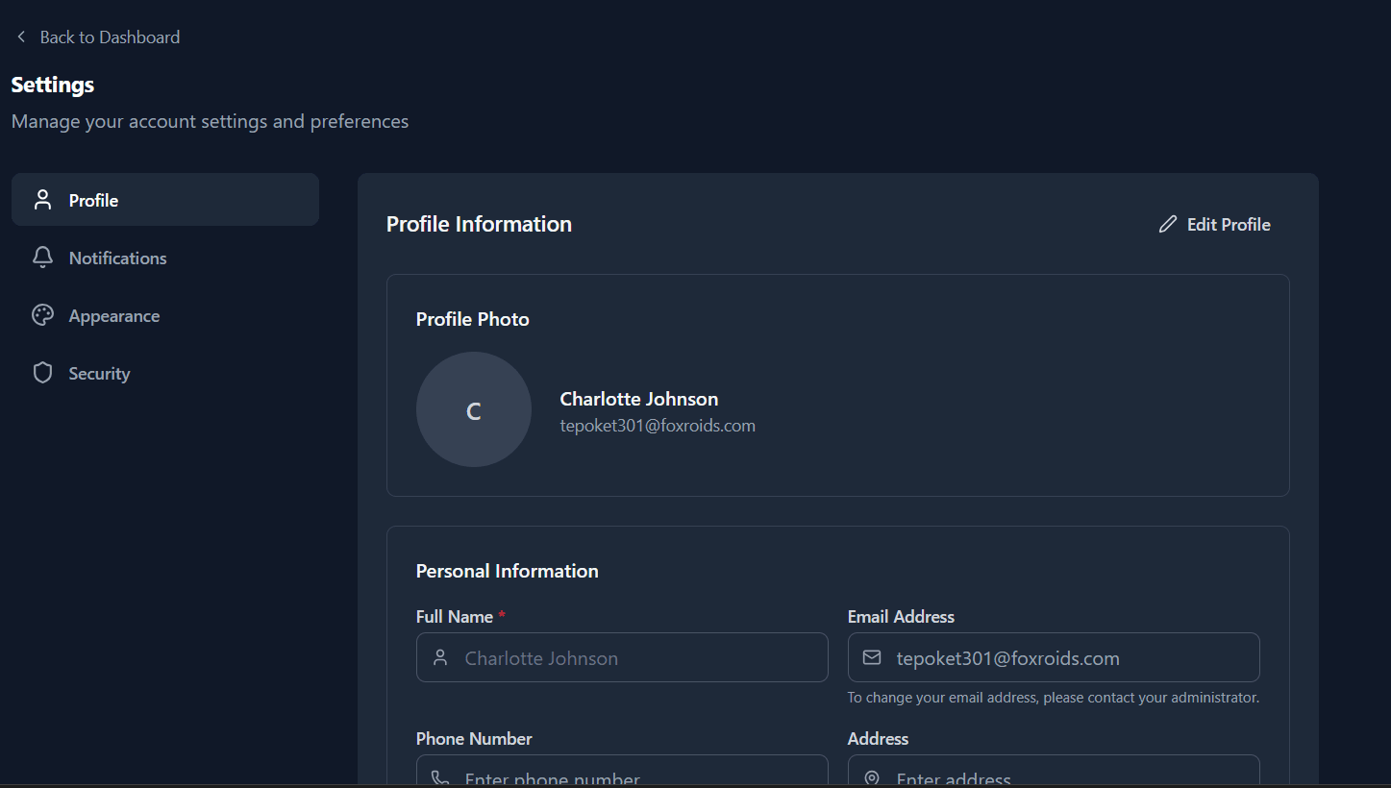The width and height of the screenshot is (1391, 788).
Task: Switch to the Notifications settings tab
Action: point(117,258)
